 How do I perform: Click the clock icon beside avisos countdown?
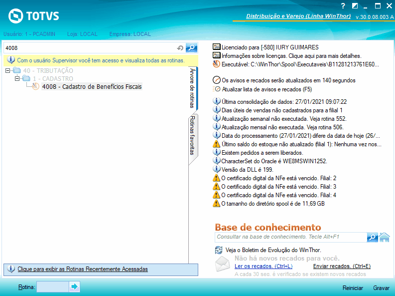[216, 80]
